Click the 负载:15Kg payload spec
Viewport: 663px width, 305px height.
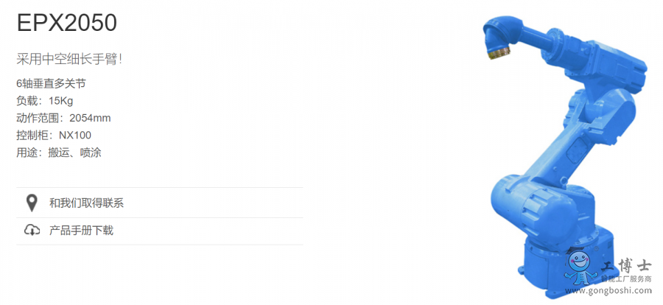45,101
